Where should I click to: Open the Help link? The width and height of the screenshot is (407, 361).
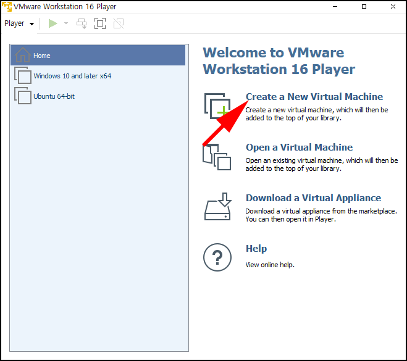coord(256,249)
